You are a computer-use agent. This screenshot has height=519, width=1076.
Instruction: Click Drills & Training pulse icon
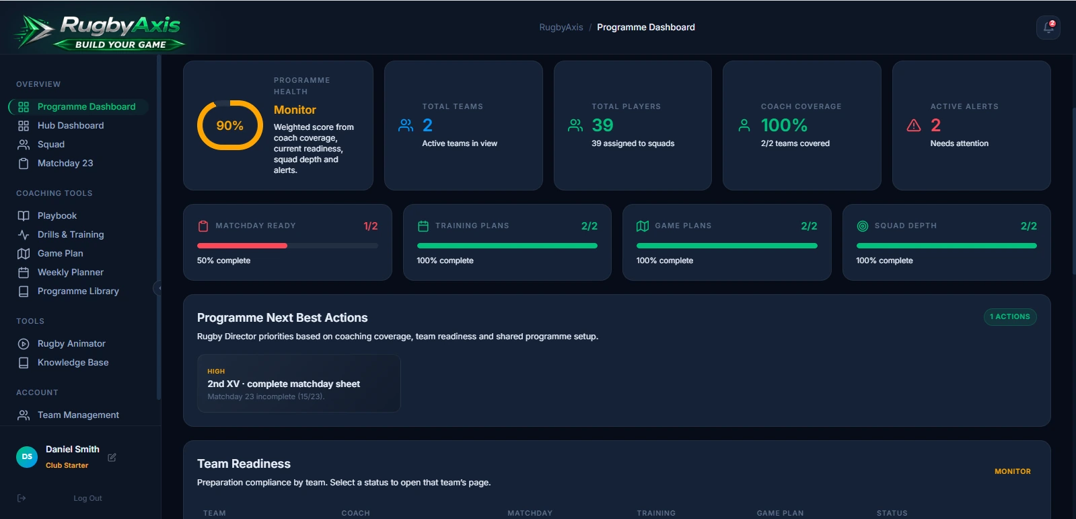click(x=24, y=235)
